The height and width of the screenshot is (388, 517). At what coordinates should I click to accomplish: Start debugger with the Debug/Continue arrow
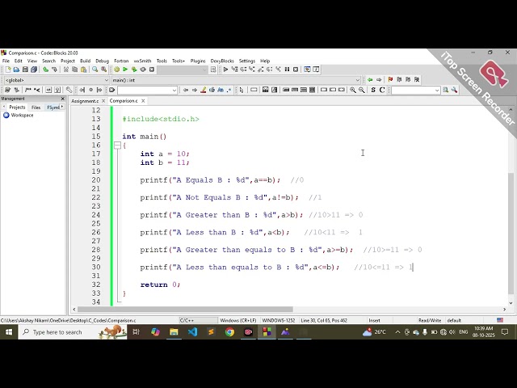coord(225,70)
